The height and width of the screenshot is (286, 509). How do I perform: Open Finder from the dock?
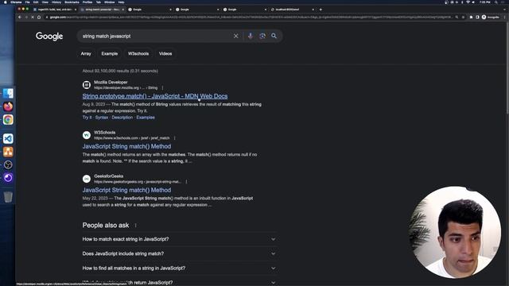[x=8, y=94]
